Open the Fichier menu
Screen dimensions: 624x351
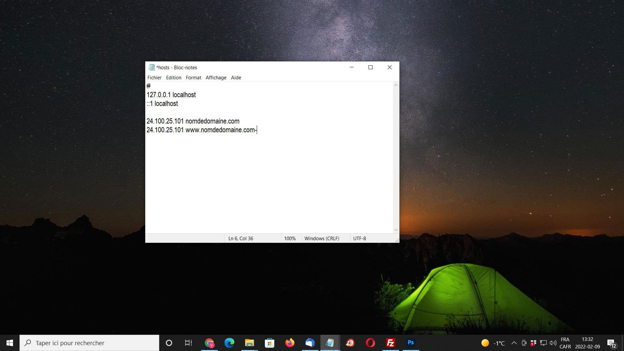click(x=154, y=77)
